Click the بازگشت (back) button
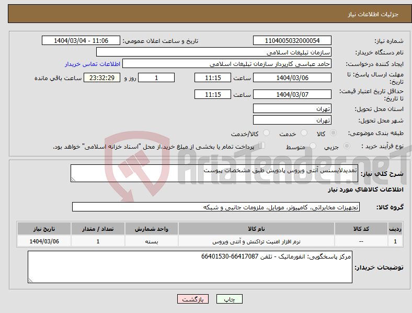This screenshot has width=412, height=313. pos(193,299)
